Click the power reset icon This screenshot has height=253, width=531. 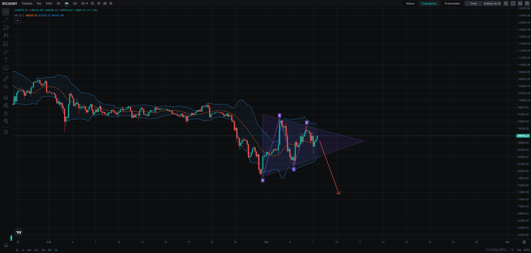coord(506,3)
